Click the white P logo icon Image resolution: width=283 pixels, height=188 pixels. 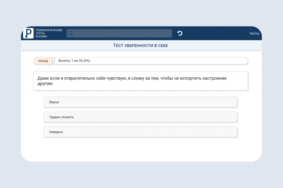pyautogui.click(x=28, y=33)
